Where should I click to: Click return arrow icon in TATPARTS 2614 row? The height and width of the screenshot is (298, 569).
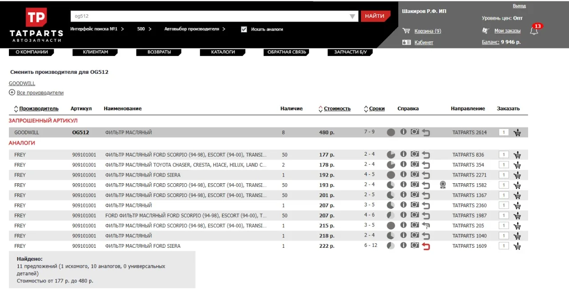click(426, 133)
